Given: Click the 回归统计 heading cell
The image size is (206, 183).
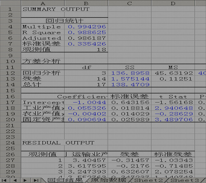Looking at the screenshot, I should click(64, 20).
